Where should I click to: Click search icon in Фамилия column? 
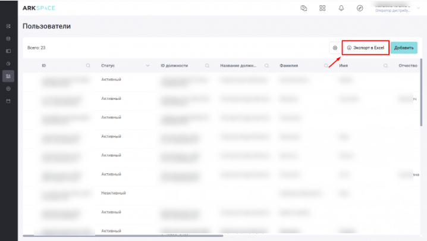326,65
